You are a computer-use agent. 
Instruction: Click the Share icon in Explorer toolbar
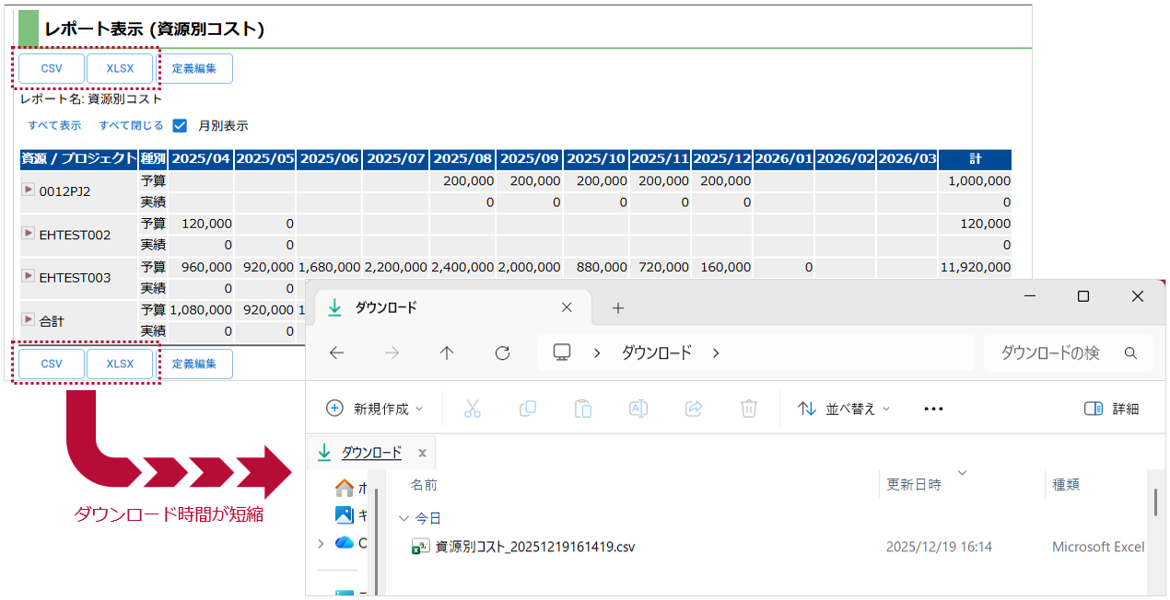pyautogui.click(x=695, y=409)
